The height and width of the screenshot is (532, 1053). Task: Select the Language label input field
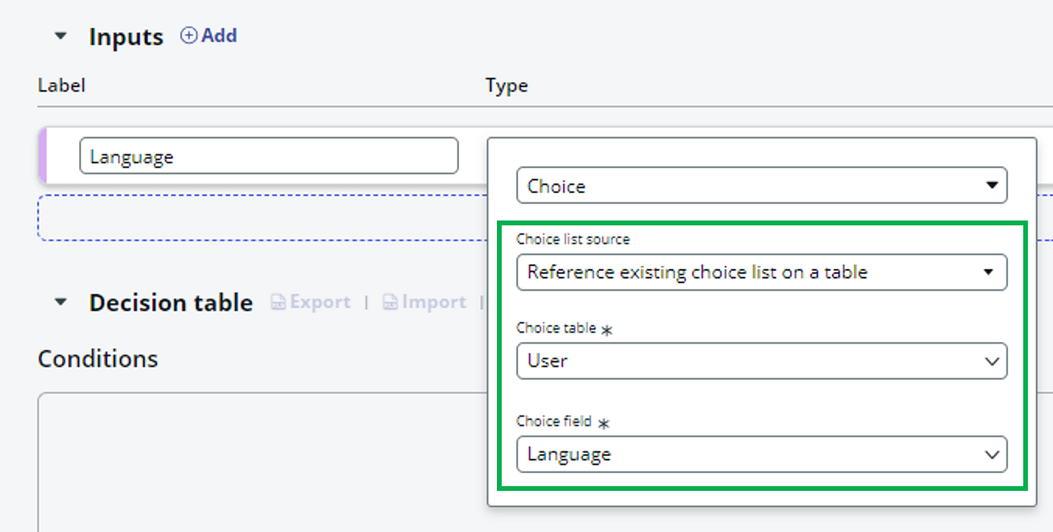point(268,155)
